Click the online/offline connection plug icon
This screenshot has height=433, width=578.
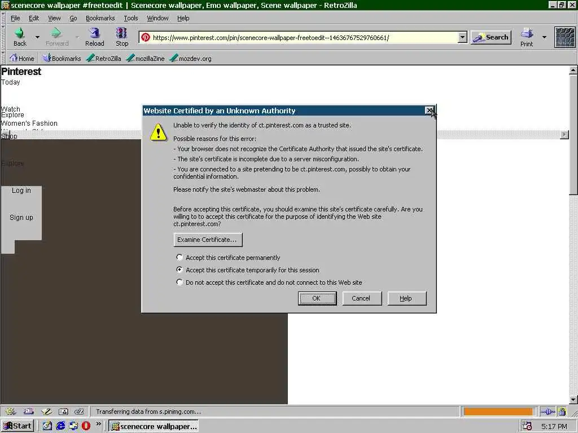click(548, 412)
